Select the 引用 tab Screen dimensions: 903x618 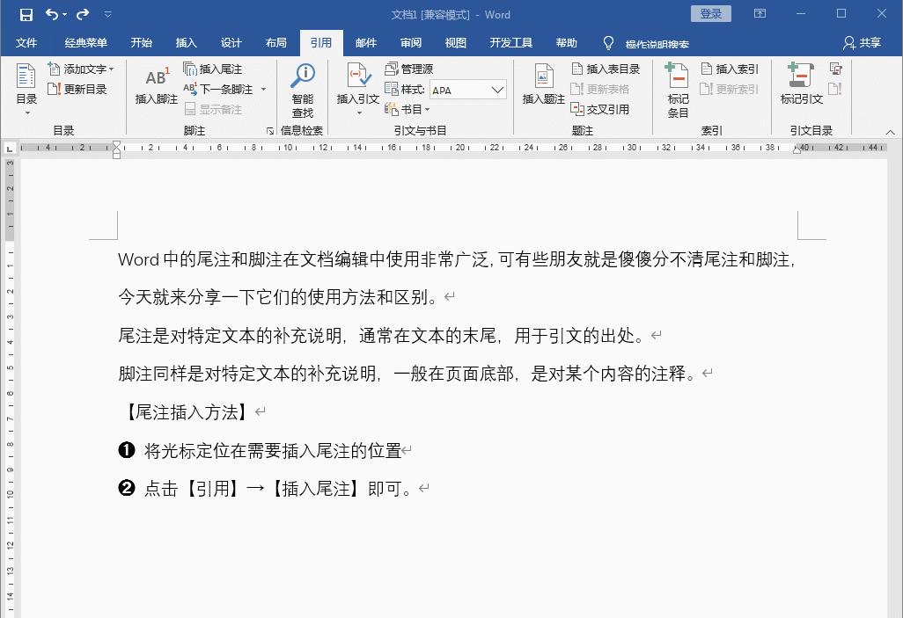point(321,42)
